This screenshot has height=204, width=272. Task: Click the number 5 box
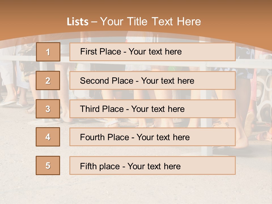(48, 165)
